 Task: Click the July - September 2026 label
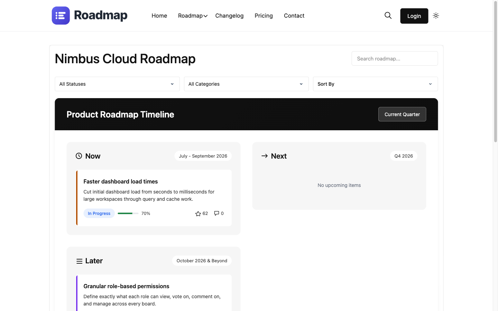(203, 156)
